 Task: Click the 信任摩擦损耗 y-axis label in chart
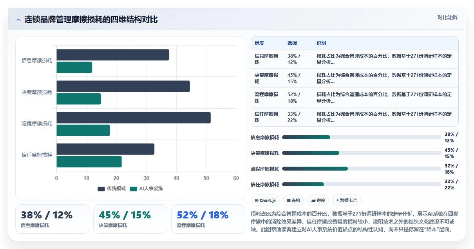[37, 155]
